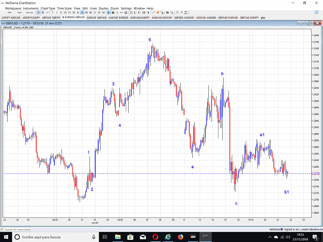Screen dimensions: 323x242
Task: Toggle the chart grid icon
Action: pyautogui.click(x=113, y=12)
